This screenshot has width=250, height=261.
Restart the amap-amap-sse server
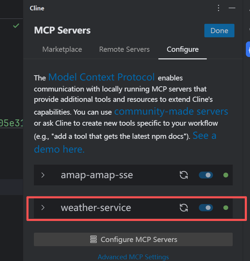(x=184, y=175)
